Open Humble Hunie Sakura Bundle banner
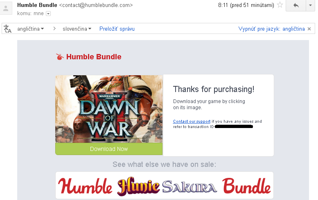The height and width of the screenshot is (200, 318). [x=165, y=185]
